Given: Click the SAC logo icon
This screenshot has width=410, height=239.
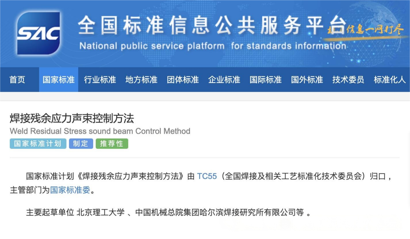Looking at the screenshot, I should coord(38,33).
